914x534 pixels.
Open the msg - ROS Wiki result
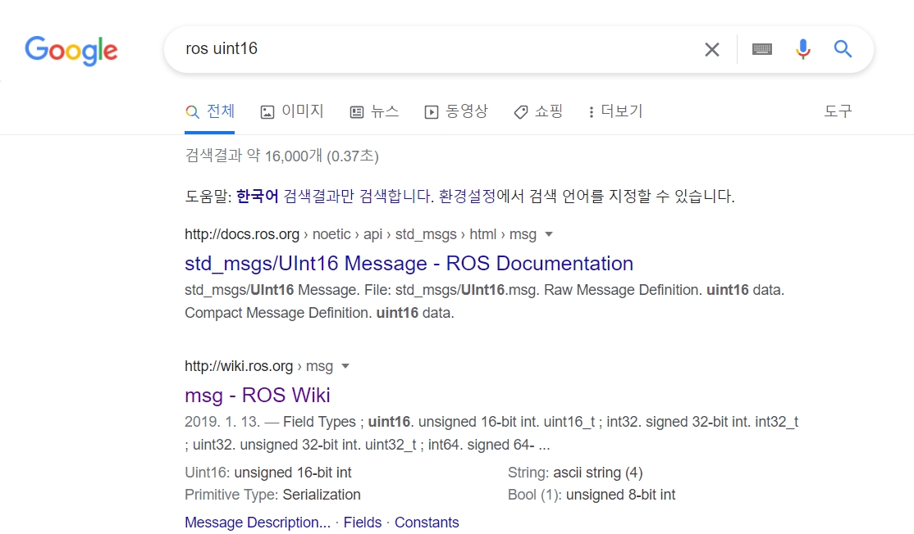(x=257, y=396)
